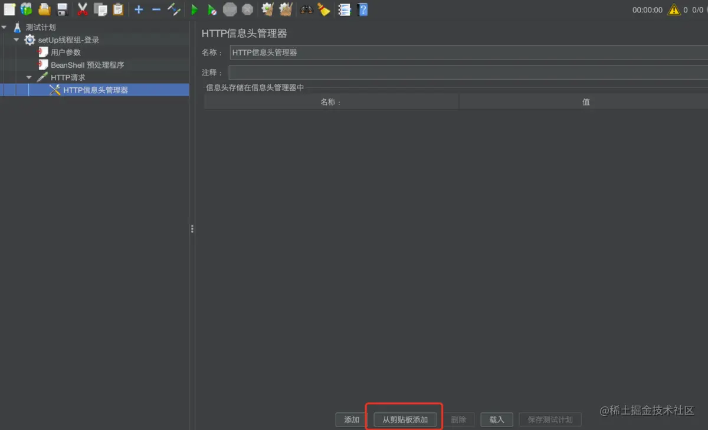Click the gray Stop icon
Image resolution: width=708 pixels, height=430 pixels.
pyautogui.click(x=230, y=9)
